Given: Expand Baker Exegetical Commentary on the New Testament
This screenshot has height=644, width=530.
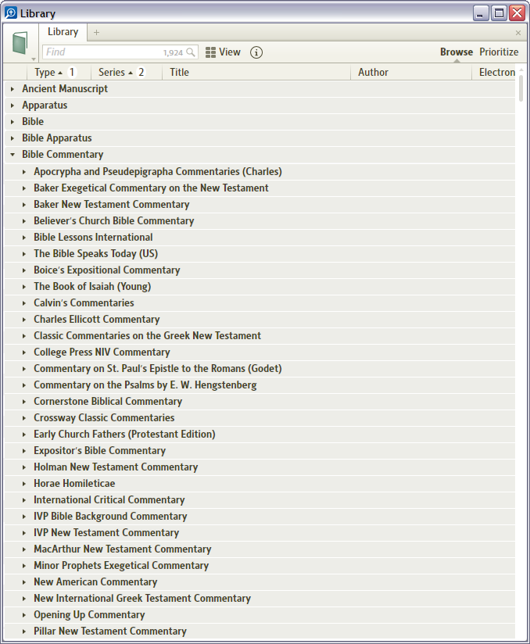Looking at the screenshot, I should (x=24, y=188).
